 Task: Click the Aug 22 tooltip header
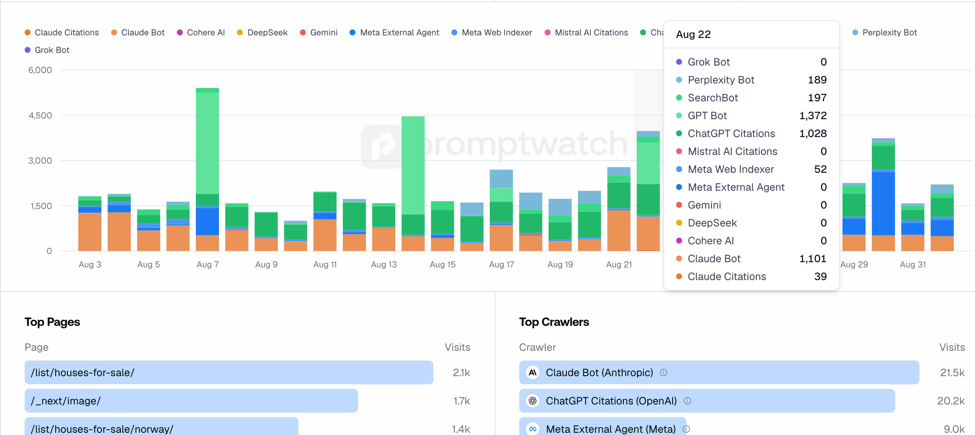pos(693,34)
